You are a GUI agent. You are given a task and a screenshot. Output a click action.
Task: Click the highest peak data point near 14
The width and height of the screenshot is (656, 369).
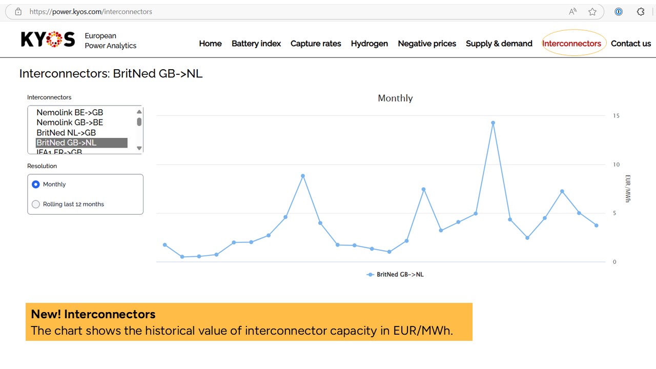click(493, 123)
